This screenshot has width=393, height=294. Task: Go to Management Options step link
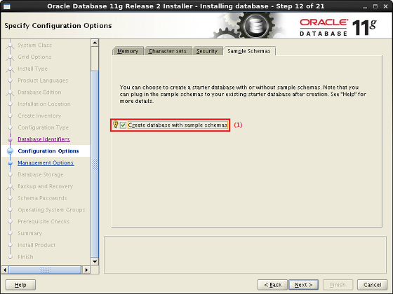[46, 162]
